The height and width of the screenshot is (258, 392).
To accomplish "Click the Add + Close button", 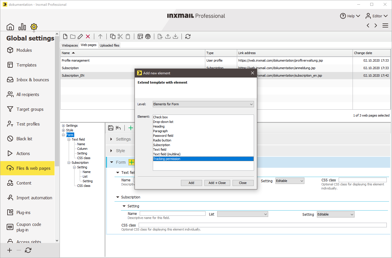I will point(217,183).
